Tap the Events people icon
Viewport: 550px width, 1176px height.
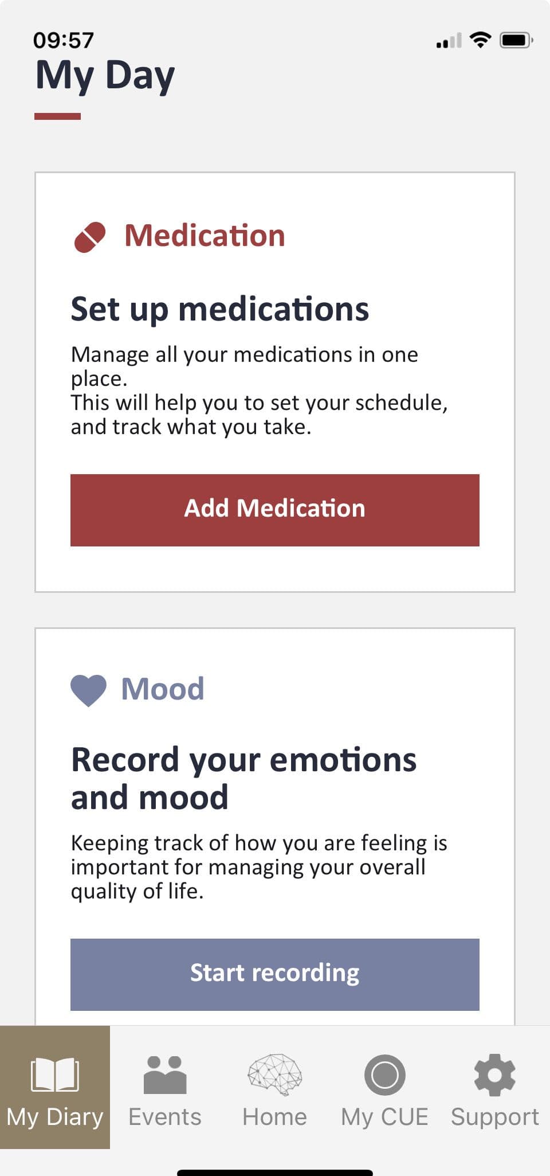(x=165, y=1074)
